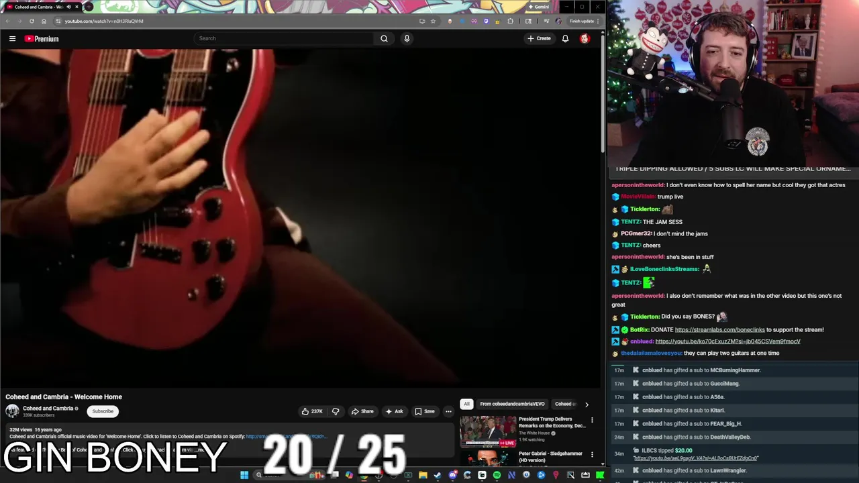Open the streamlabs.com/boneclinks donation link
The width and height of the screenshot is (859, 483).
(x=719, y=329)
